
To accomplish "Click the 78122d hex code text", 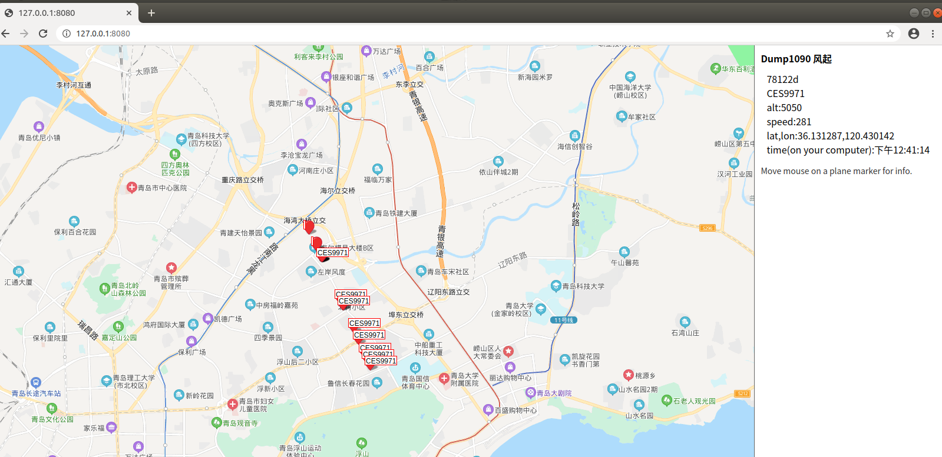I will pos(782,79).
